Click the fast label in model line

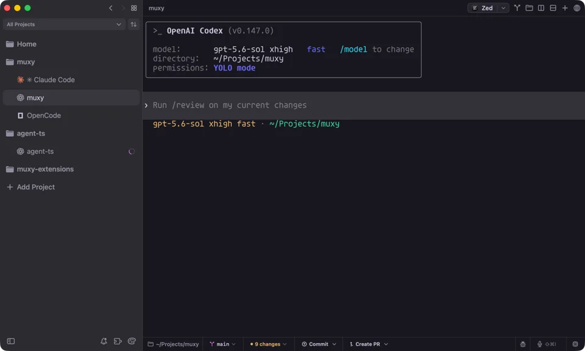click(x=316, y=49)
